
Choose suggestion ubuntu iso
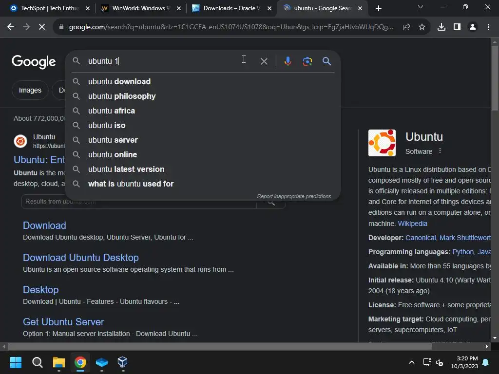pos(203,125)
